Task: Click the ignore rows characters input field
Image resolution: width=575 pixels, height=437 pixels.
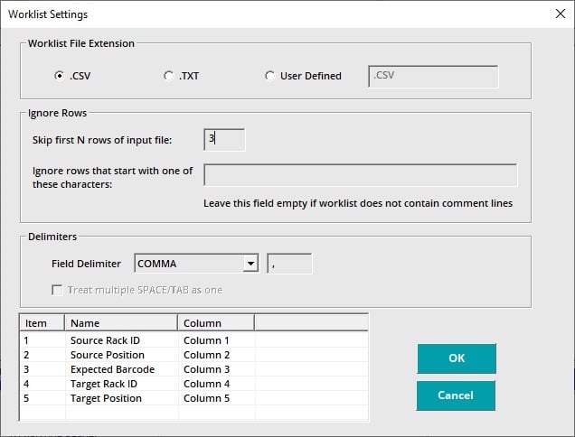Action: click(x=360, y=174)
